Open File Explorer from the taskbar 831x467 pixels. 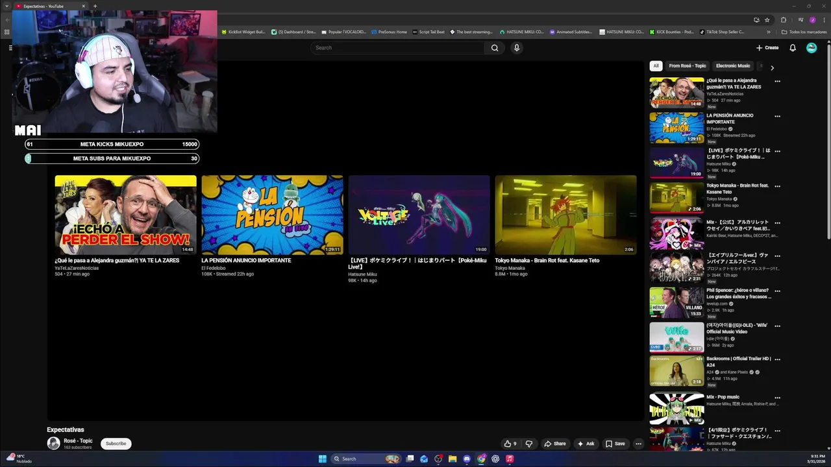[x=453, y=459]
